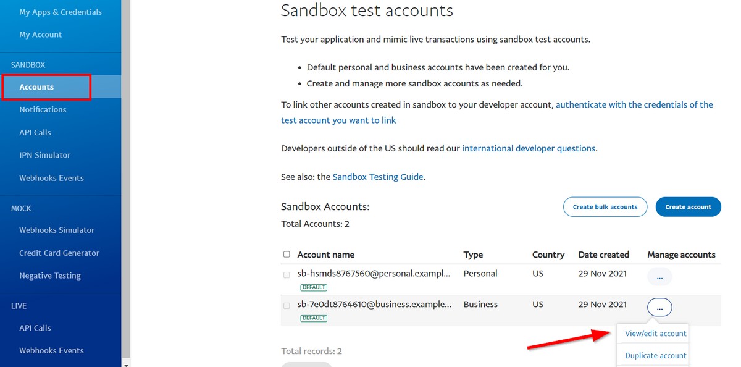Navigate to My Apps & Credentials
This screenshot has height=367, width=741.
pos(61,11)
